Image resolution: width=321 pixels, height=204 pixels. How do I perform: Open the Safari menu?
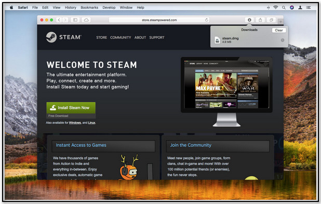(x=23, y=8)
